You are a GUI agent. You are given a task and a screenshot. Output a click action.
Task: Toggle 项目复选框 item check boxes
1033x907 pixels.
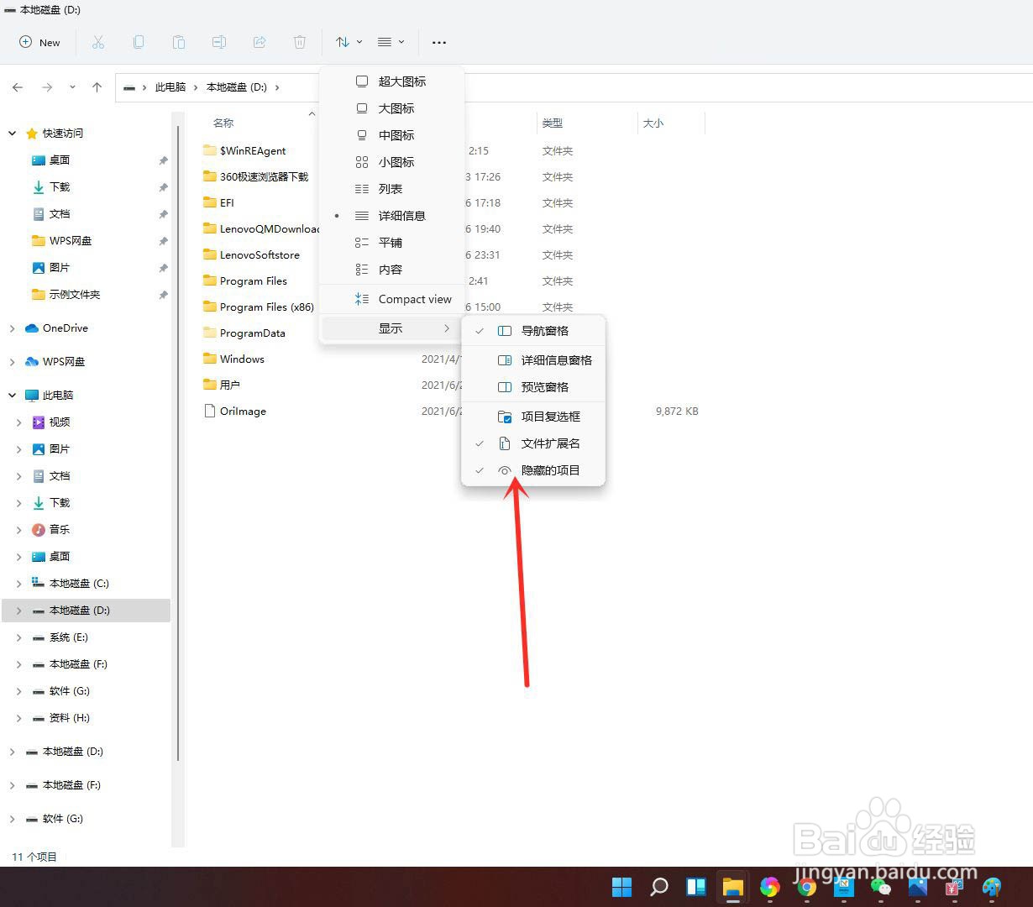pos(533,417)
